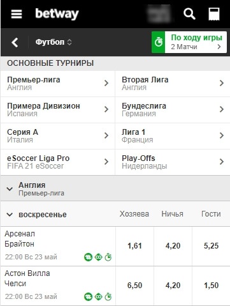The height and width of the screenshot is (306, 230).
Task: Open eSoccer Liga Pro tournament
Action: [x=57, y=162]
